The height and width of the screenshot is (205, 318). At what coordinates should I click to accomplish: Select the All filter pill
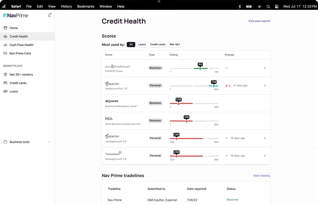[x=131, y=44]
